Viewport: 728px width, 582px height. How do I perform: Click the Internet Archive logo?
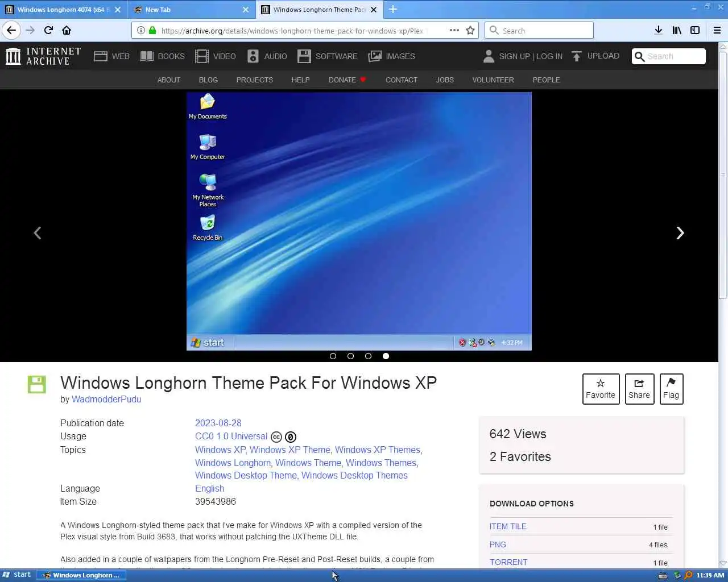(x=43, y=56)
